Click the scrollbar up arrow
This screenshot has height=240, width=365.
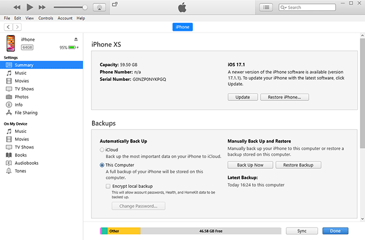[x=362, y=35]
